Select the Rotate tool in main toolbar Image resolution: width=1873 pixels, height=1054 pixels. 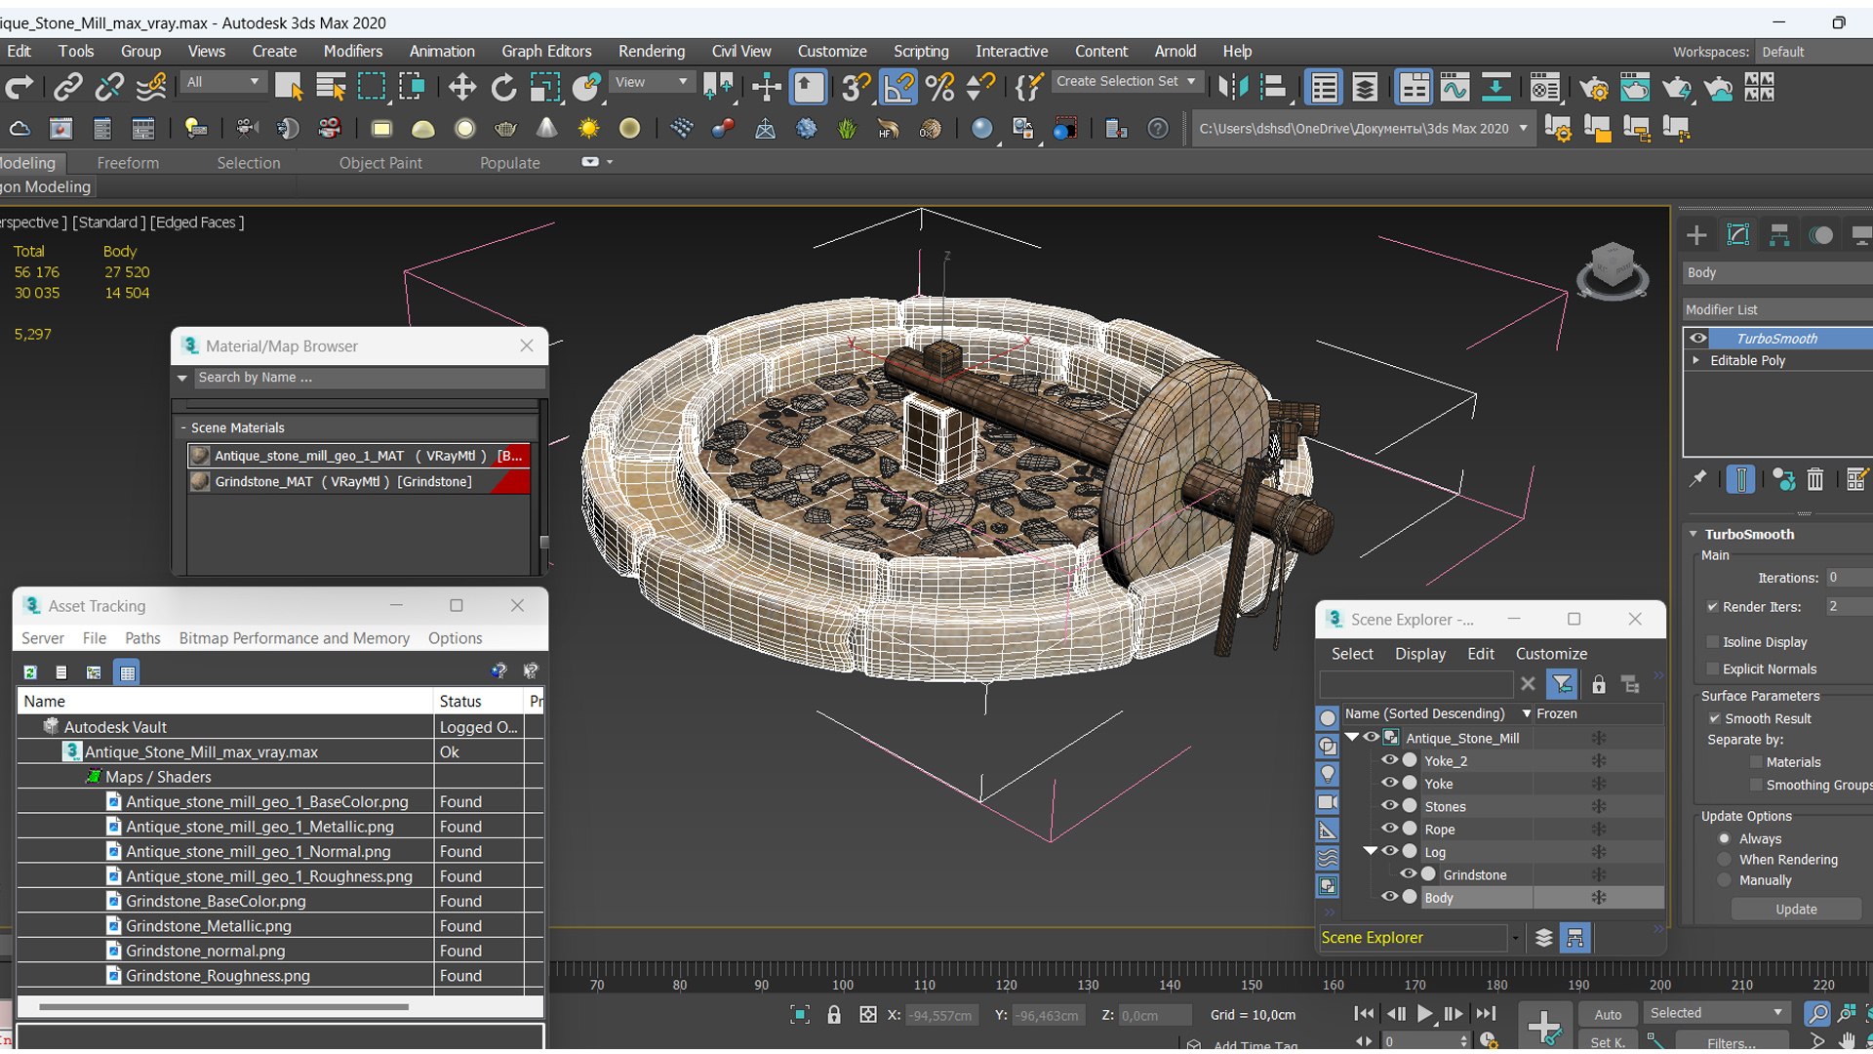coord(503,88)
